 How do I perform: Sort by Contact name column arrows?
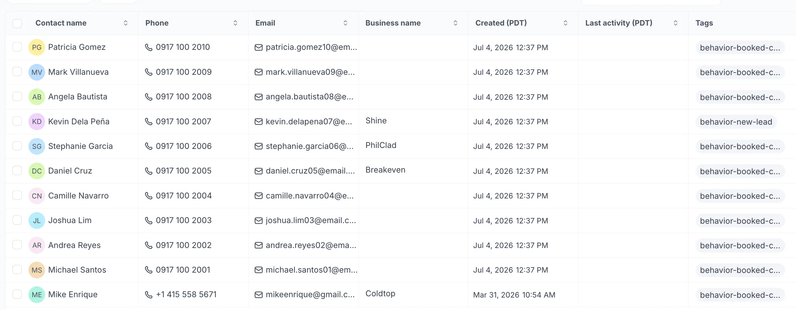point(126,23)
